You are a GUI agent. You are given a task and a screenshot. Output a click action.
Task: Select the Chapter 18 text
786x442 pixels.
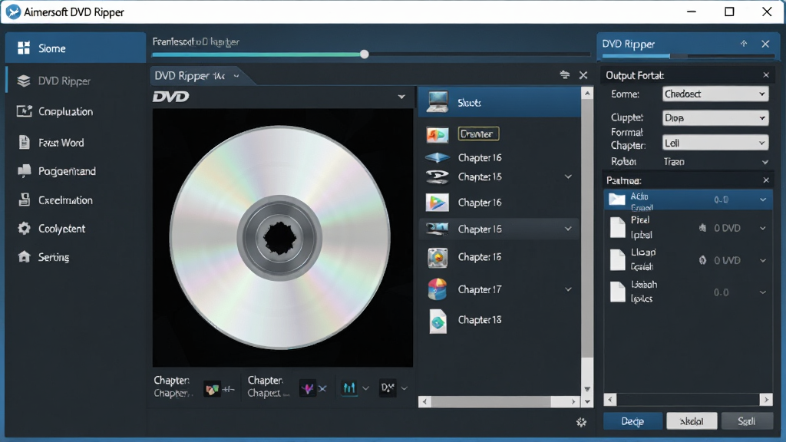pyautogui.click(x=480, y=320)
